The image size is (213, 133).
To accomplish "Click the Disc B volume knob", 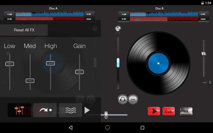I will [x=118, y=29].
